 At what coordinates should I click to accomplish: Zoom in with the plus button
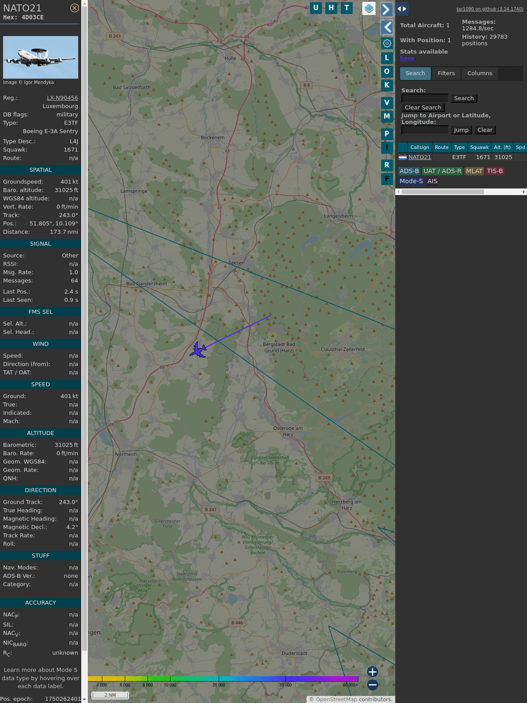[x=372, y=671]
